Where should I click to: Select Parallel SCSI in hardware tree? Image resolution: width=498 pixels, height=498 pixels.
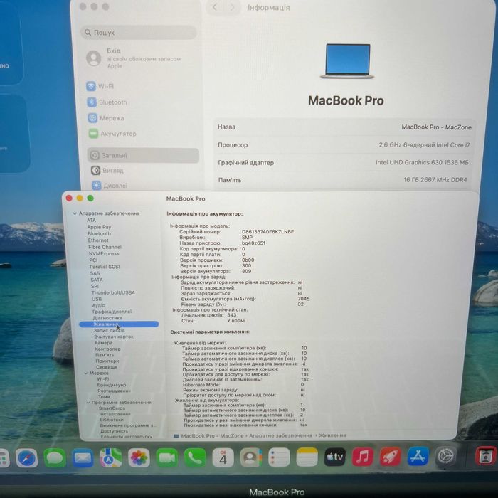pyautogui.click(x=105, y=267)
